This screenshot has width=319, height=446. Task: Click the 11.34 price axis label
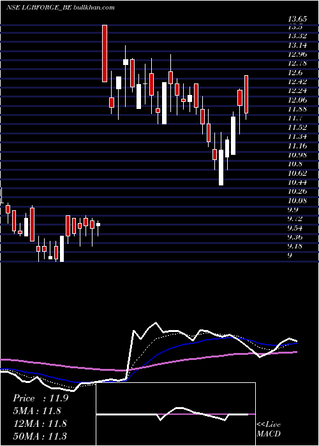tap(297, 136)
